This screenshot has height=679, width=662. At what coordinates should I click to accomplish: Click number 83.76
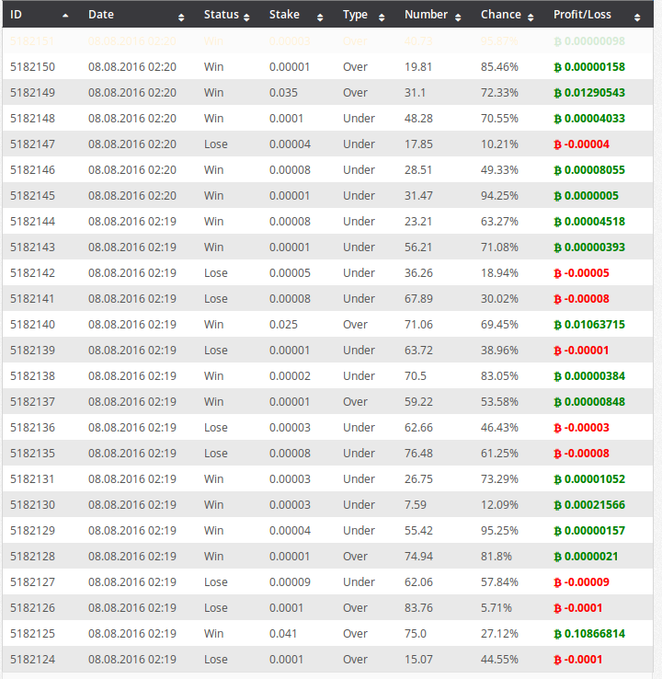(418, 608)
